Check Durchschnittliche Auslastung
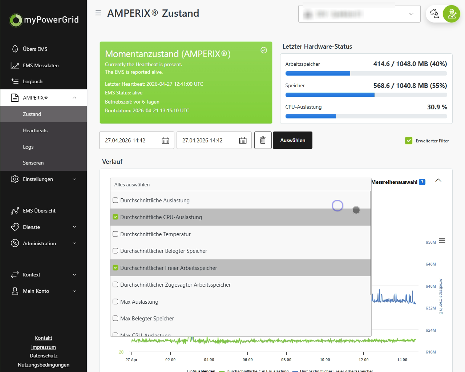 coord(116,200)
